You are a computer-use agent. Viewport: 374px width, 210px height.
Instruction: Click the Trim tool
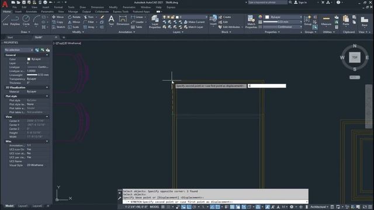[x=89, y=17]
